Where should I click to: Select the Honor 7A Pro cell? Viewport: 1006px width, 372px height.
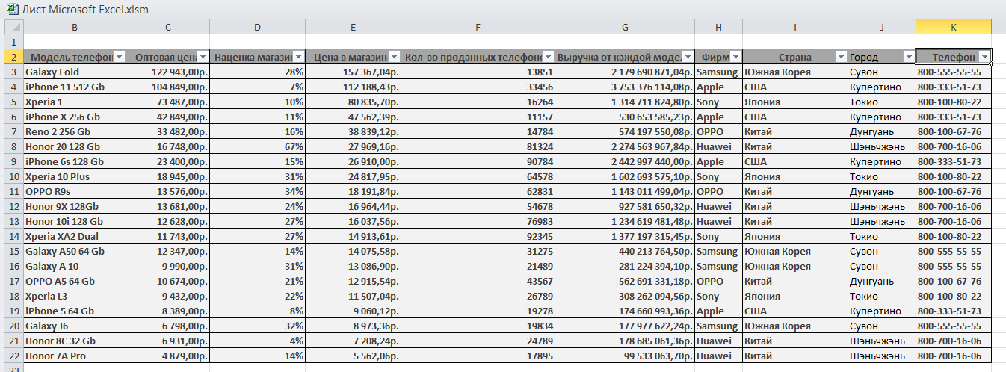tap(75, 356)
